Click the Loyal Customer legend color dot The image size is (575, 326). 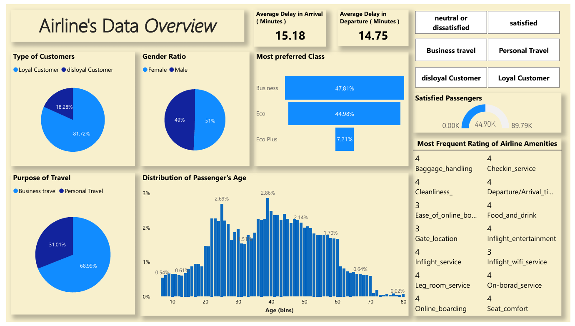tap(16, 70)
